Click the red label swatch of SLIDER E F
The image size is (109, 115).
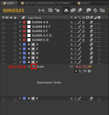(24, 31)
